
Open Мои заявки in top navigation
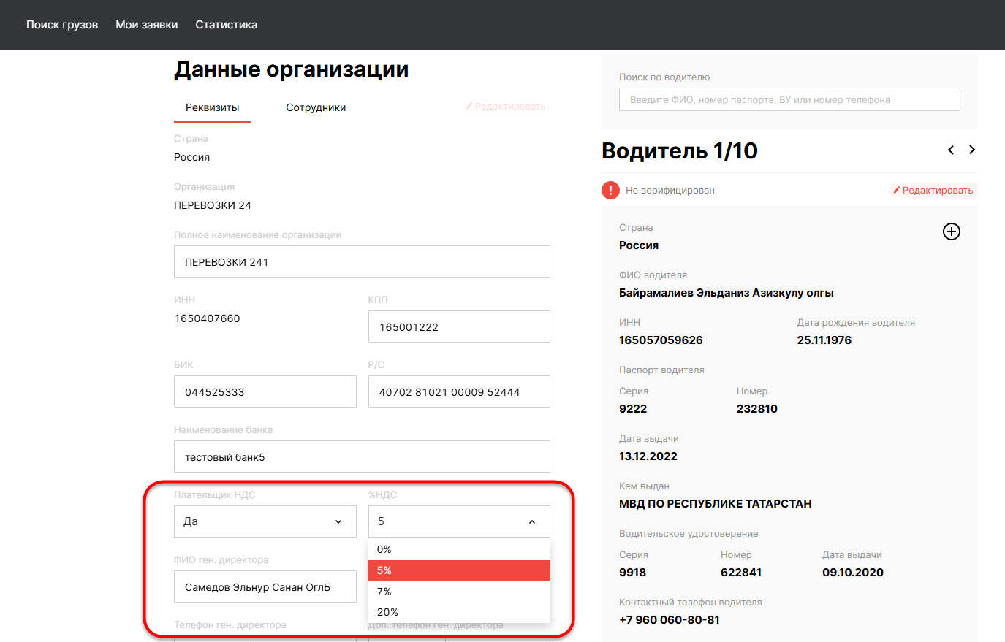147,25
